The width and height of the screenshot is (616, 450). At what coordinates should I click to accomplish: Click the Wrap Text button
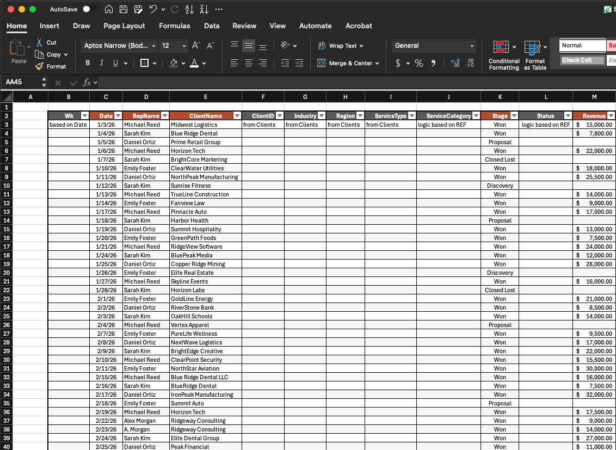tap(340, 46)
